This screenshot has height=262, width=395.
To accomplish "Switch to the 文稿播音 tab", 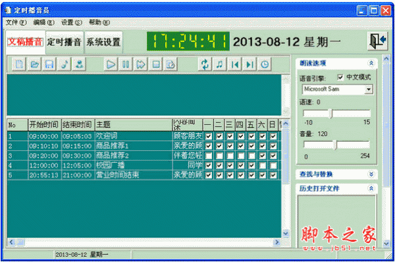I will [x=25, y=42].
